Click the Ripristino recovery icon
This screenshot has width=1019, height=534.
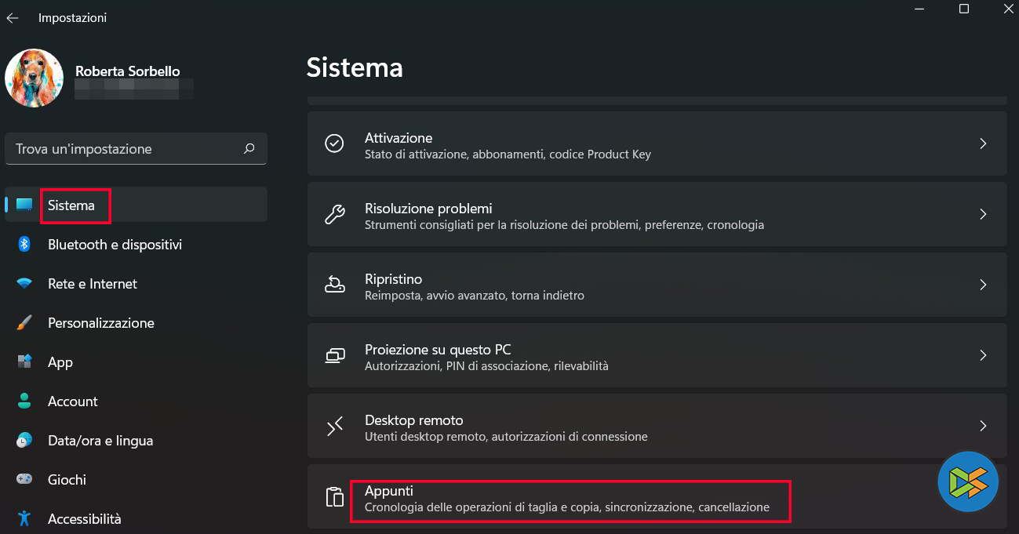(335, 285)
